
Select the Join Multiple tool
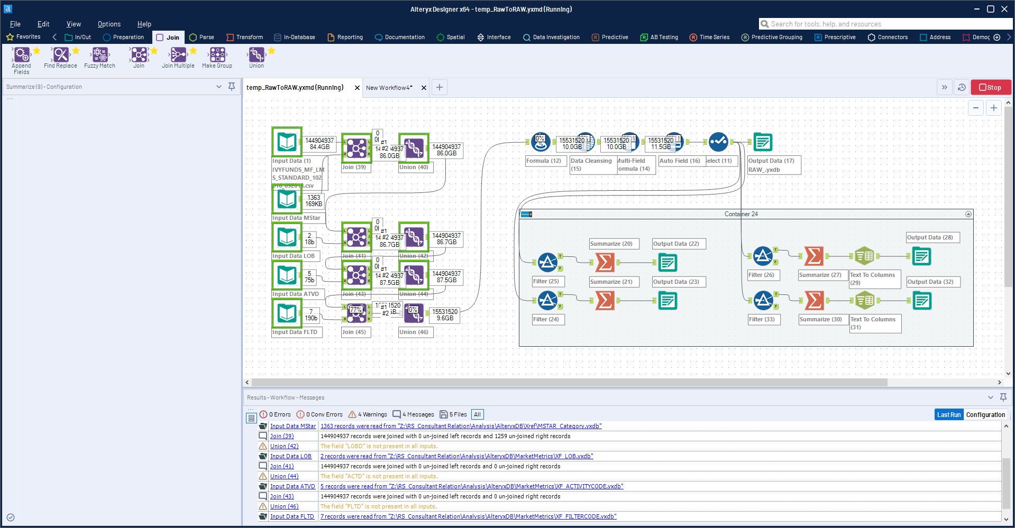coord(178,55)
